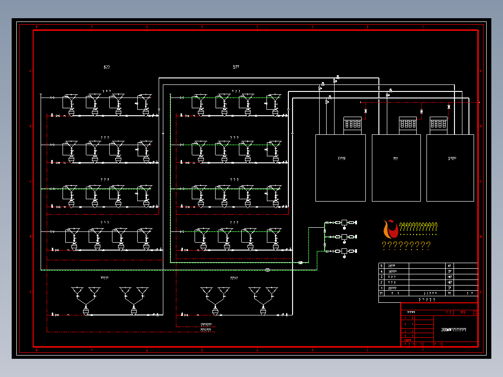Image resolution: width=503 pixels, height=377 pixels.
Task: Select the leftmost large tank rectangle
Action: (341, 168)
